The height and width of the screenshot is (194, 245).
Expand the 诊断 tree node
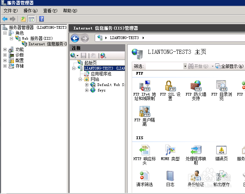5,55
